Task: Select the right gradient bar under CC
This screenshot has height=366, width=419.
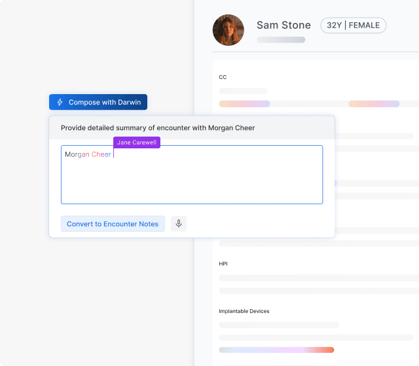Action: pyautogui.click(x=374, y=104)
